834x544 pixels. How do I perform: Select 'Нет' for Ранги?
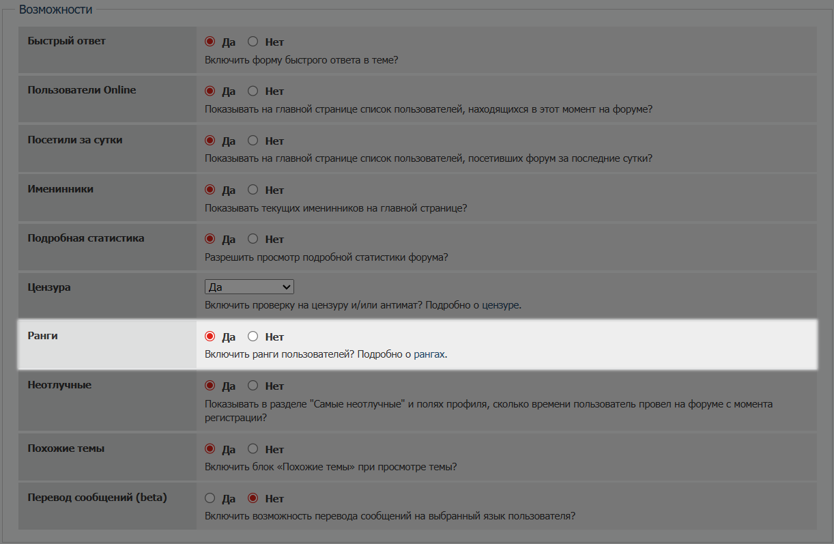(253, 337)
